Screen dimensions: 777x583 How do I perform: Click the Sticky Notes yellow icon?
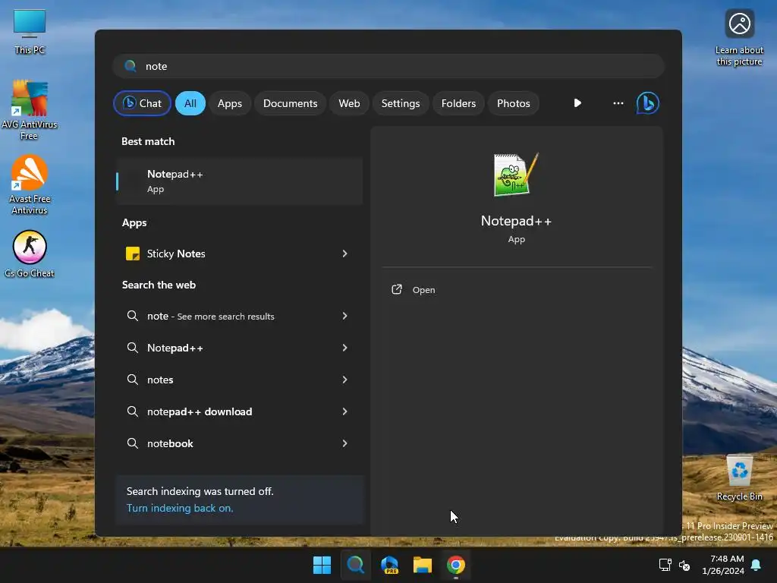(132, 254)
